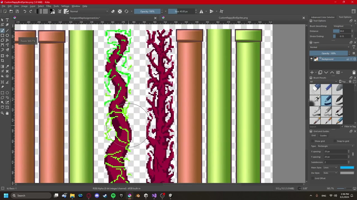
Task: Mirror the canvas horizontally
Action: (x=201, y=11)
